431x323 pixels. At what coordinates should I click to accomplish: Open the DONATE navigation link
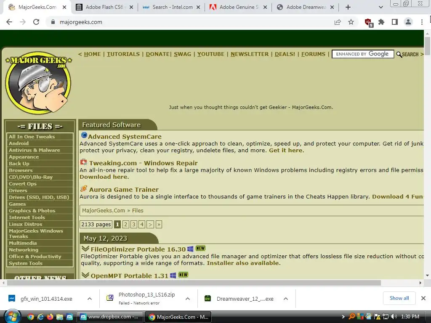pos(157,54)
